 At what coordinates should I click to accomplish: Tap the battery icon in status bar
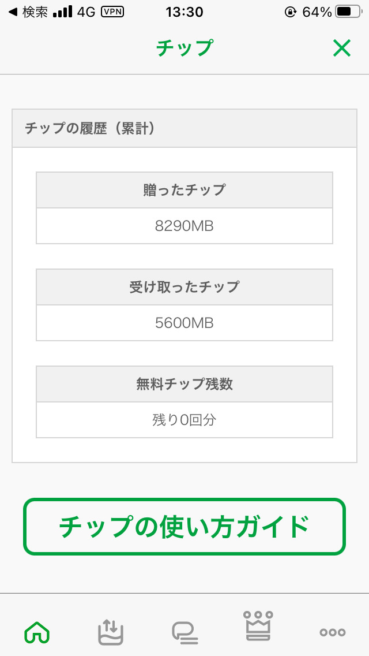tap(347, 12)
